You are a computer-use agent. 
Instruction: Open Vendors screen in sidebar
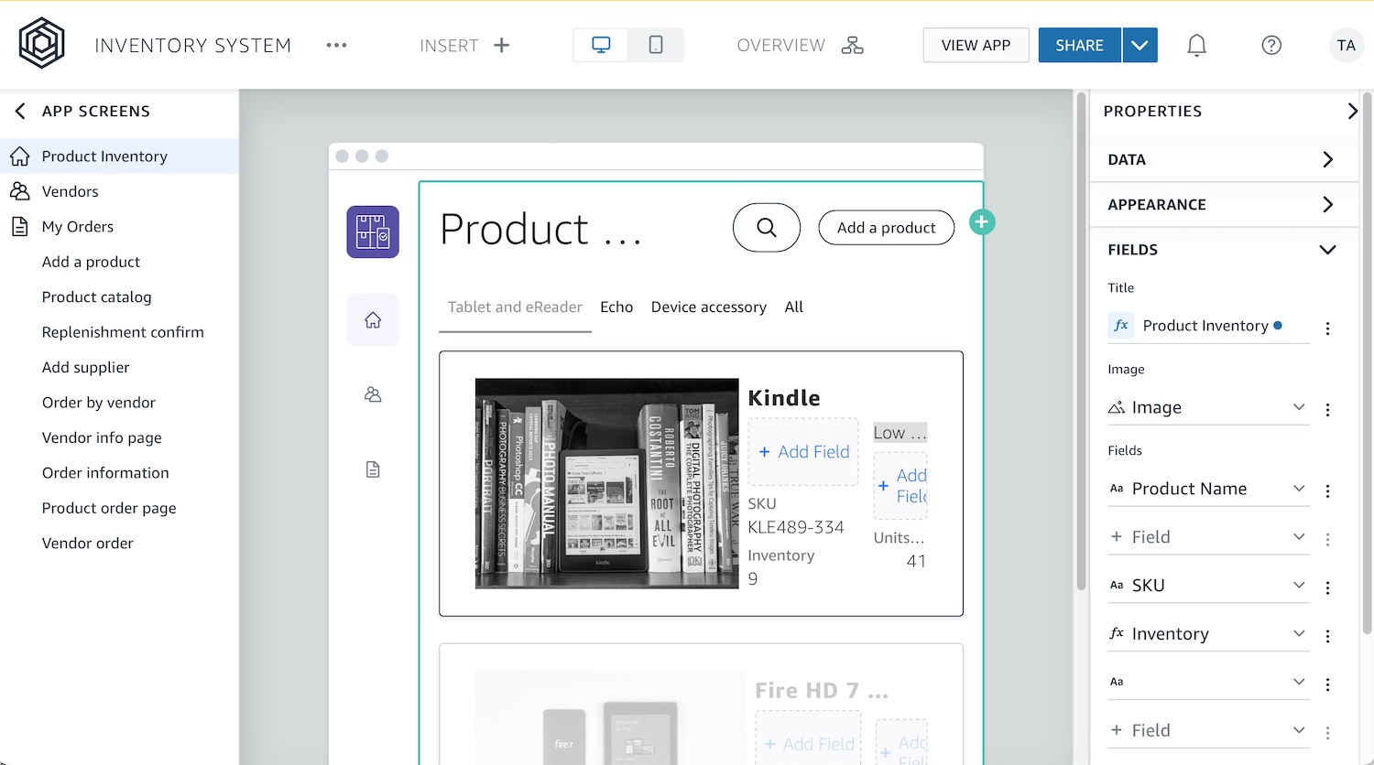coord(70,191)
